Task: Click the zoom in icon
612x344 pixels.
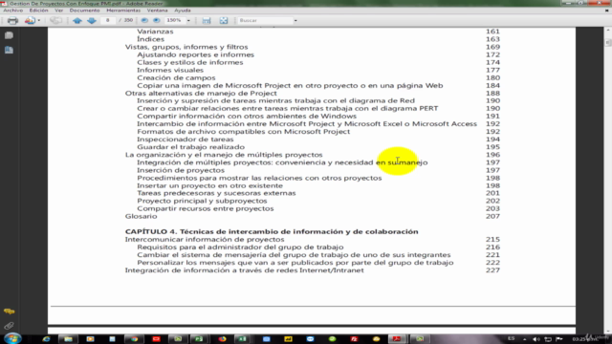Action: coord(157,20)
